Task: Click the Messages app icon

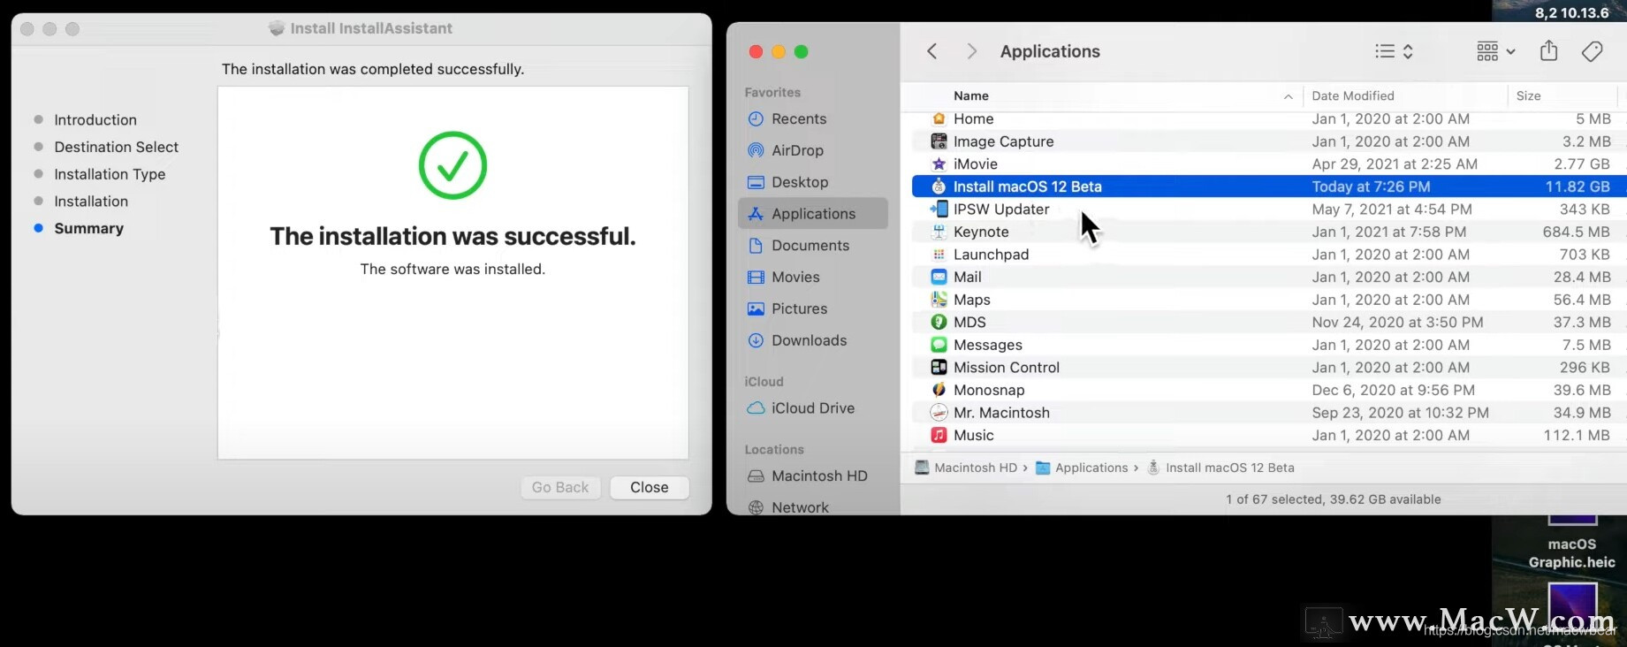Action: (939, 345)
